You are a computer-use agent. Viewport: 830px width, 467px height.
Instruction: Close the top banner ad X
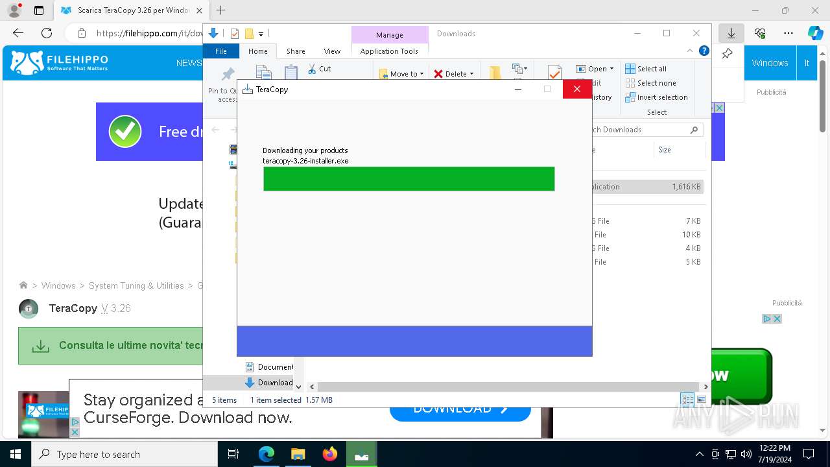pyautogui.click(x=719, y=108)
